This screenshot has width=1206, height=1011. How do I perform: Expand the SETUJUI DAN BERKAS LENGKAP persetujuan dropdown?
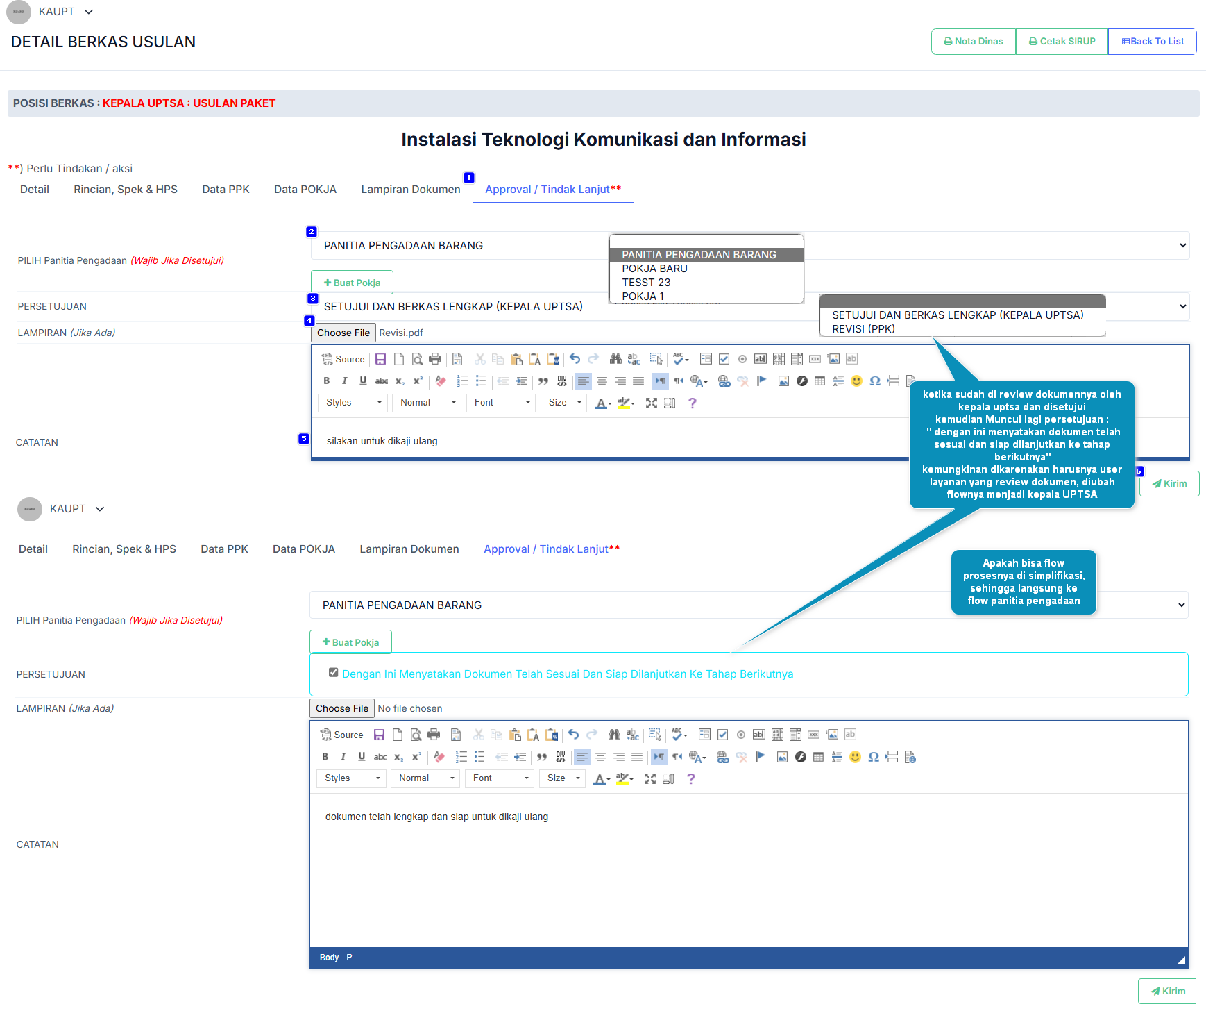[x=750, y=306]
